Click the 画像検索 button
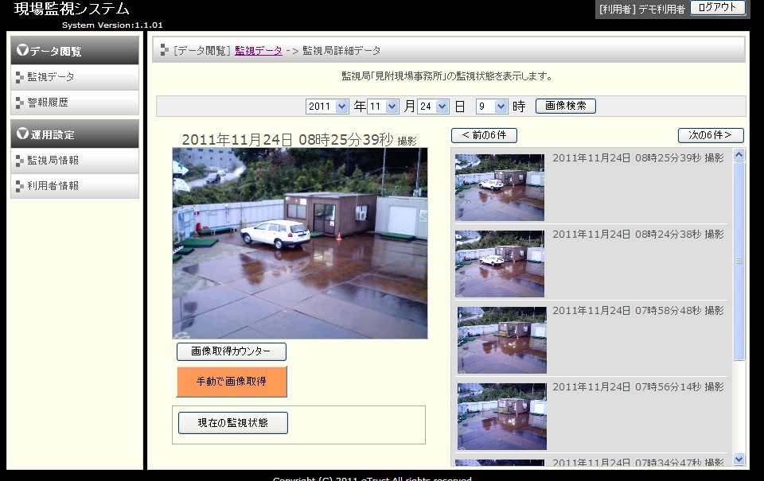 [x=565, y=106]
